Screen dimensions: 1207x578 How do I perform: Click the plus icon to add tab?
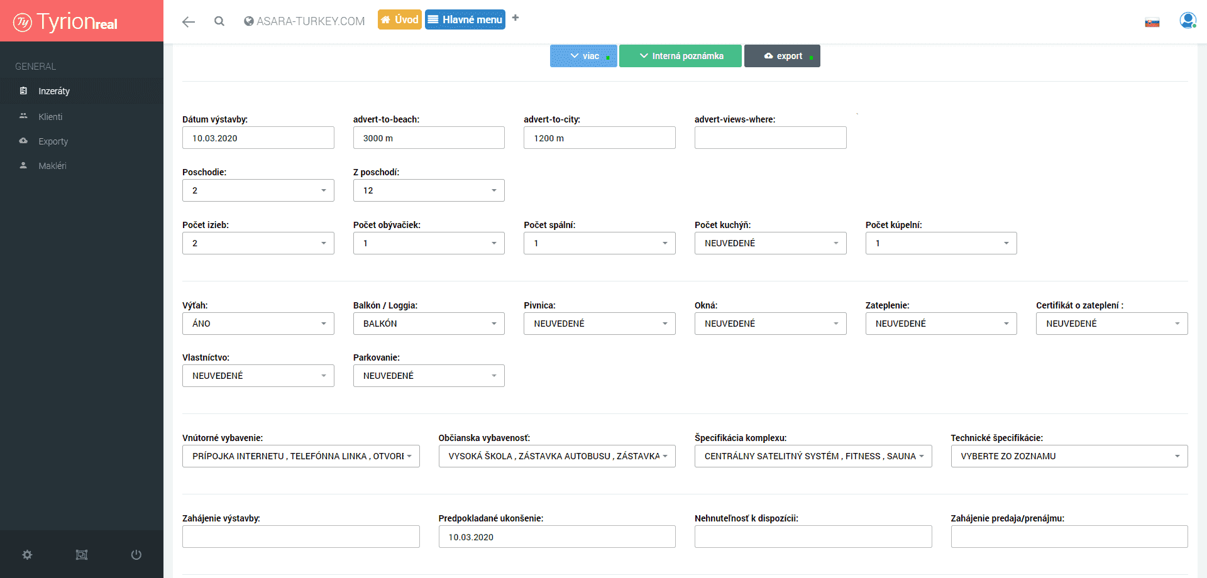[x=515, y=18]
